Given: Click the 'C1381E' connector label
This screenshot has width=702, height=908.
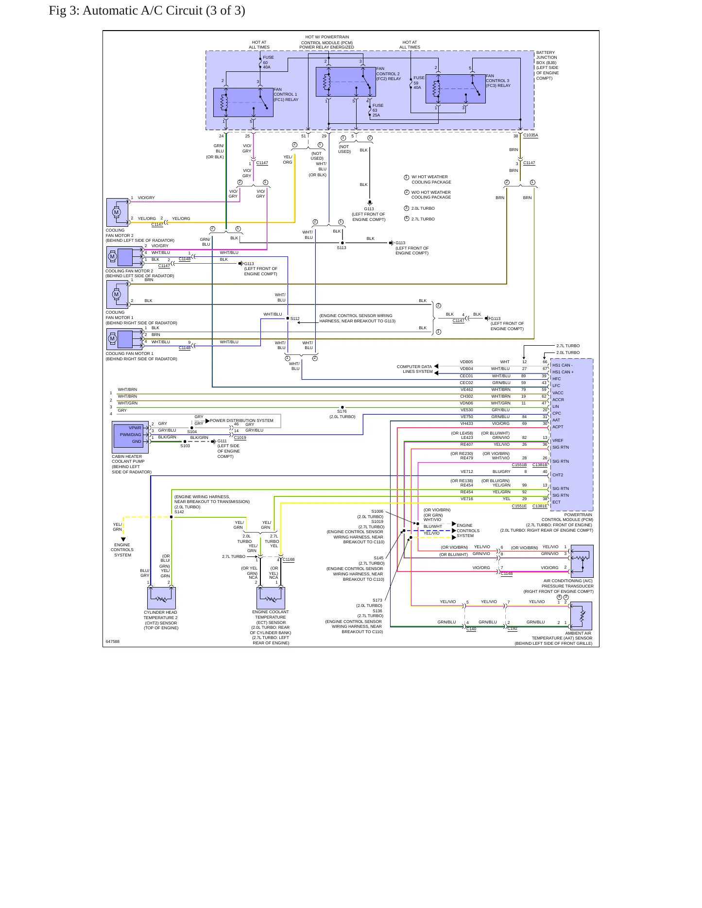Looking at the screenshot, I should 540,506.
